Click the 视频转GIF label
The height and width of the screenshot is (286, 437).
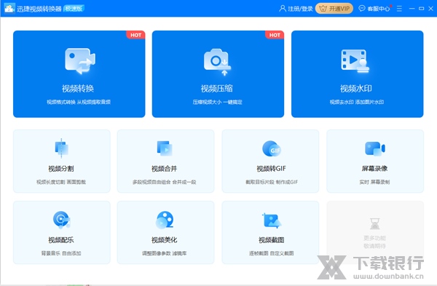271,169
